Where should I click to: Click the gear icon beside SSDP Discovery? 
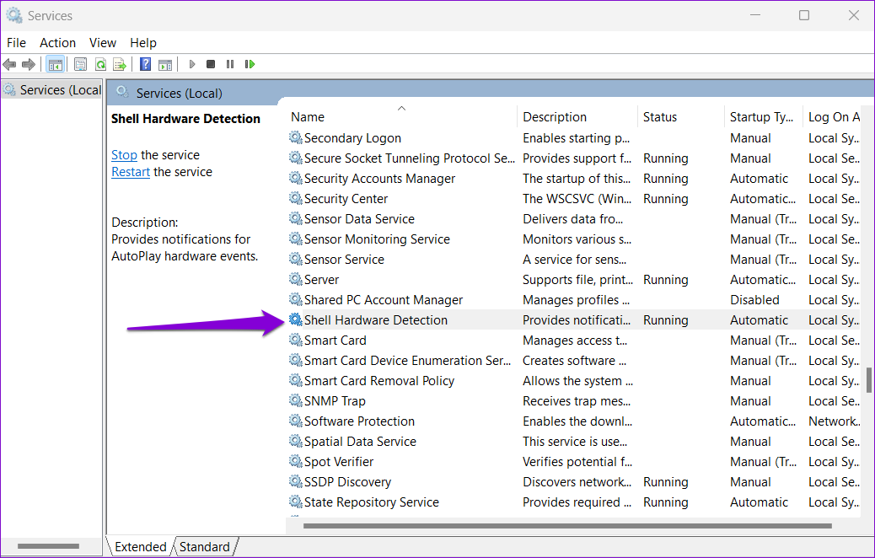[296, 481]
